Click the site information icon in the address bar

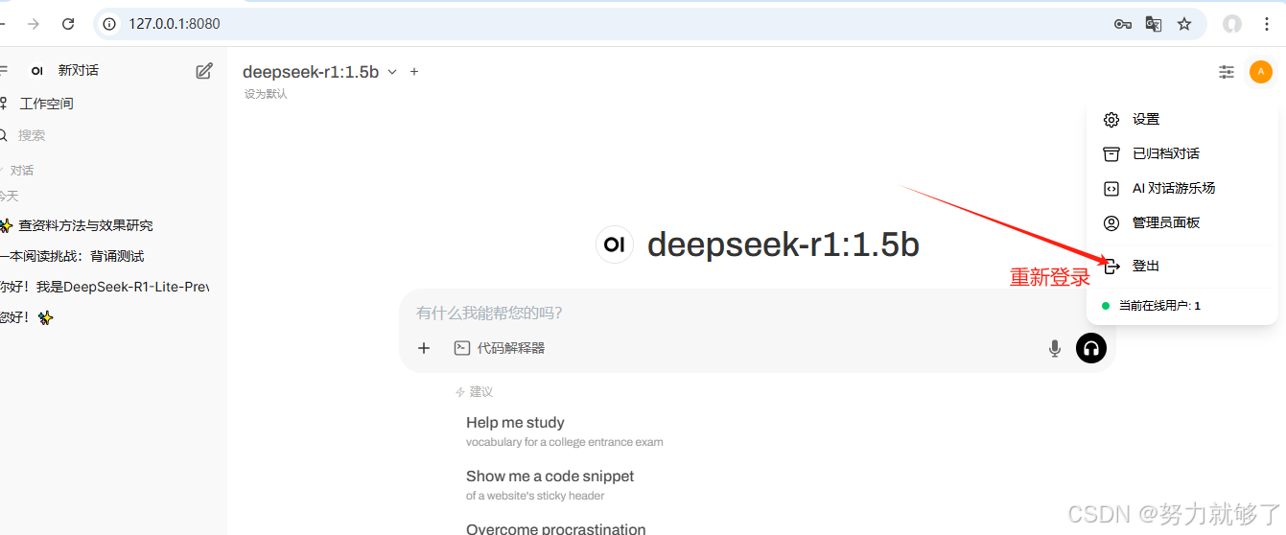pyautogui.click(x=110, y=24)
